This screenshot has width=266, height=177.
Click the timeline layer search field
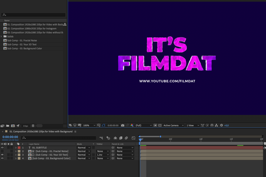(x=58, y=138)
